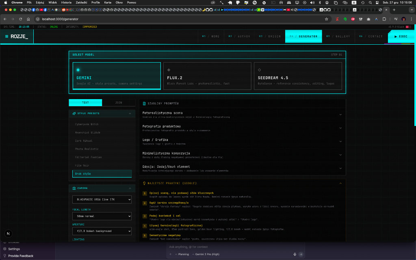Click the Settings gear icon in the bottom panel
This screenshot has height=260, width=416.
point(5,249)
